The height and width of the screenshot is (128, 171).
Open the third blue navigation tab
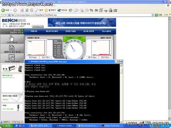point(70,31)
